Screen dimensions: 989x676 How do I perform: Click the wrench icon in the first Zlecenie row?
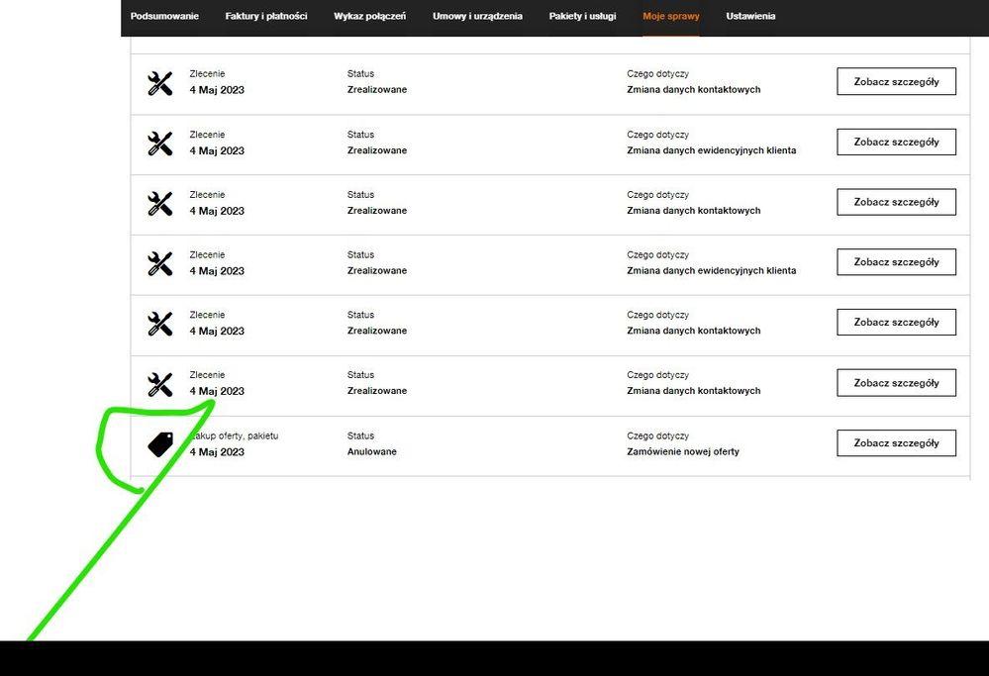click(x=159, y=83)
